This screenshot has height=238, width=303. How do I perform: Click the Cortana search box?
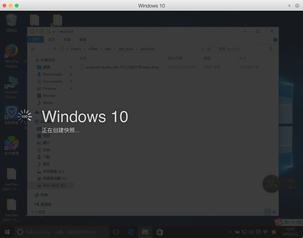(61, 232)
